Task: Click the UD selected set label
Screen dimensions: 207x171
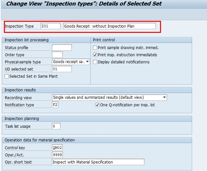Action: [x=19, y=69]
